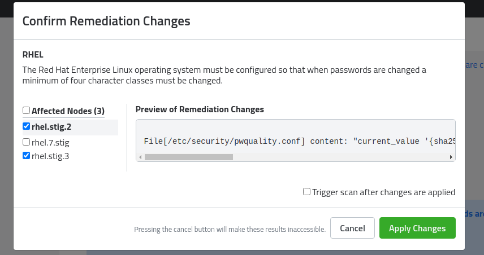Click the preview scrollbar left arrow
The width and height of the screenshot is (484, 255).
[140, 157]
